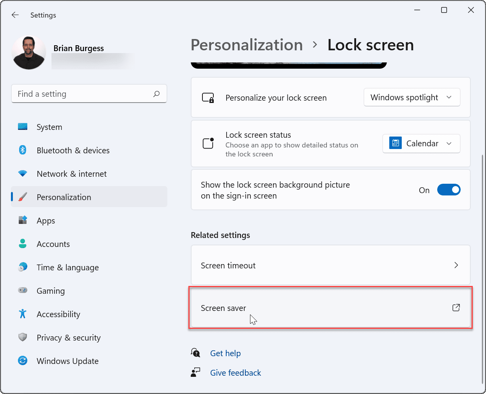Click the Find a setting search box
The width and height of the screenshot is (486, 394).
tap(89, 94)
